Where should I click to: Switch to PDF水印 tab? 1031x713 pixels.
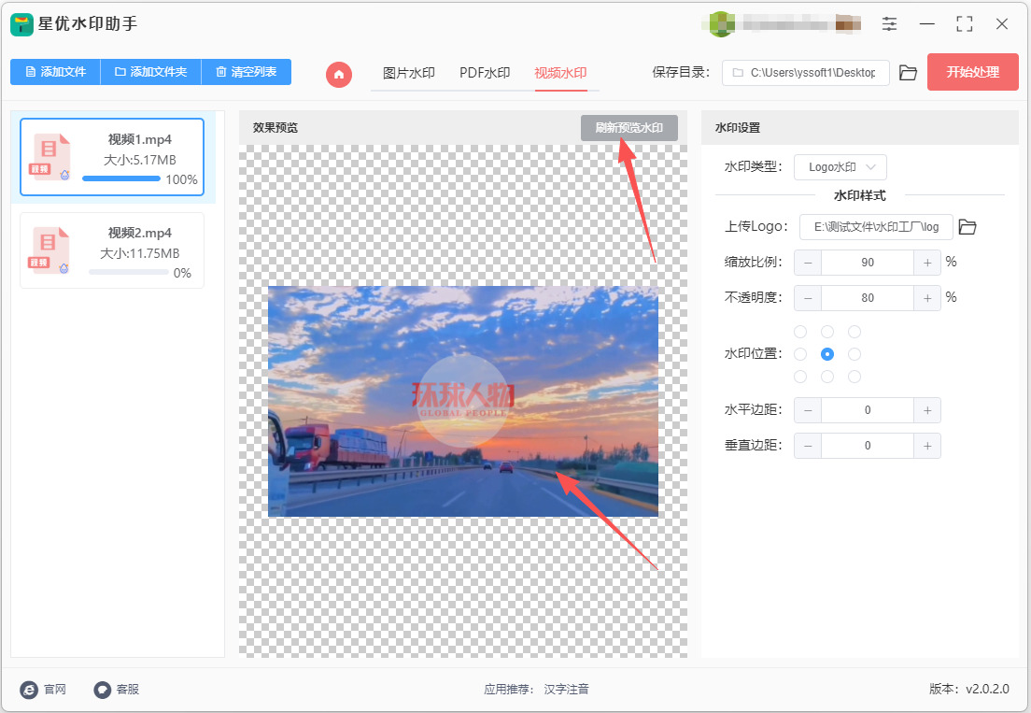(486, 73)
